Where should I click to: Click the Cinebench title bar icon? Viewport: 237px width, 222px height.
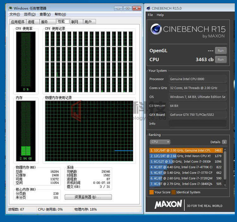click(x=148, y=8)
